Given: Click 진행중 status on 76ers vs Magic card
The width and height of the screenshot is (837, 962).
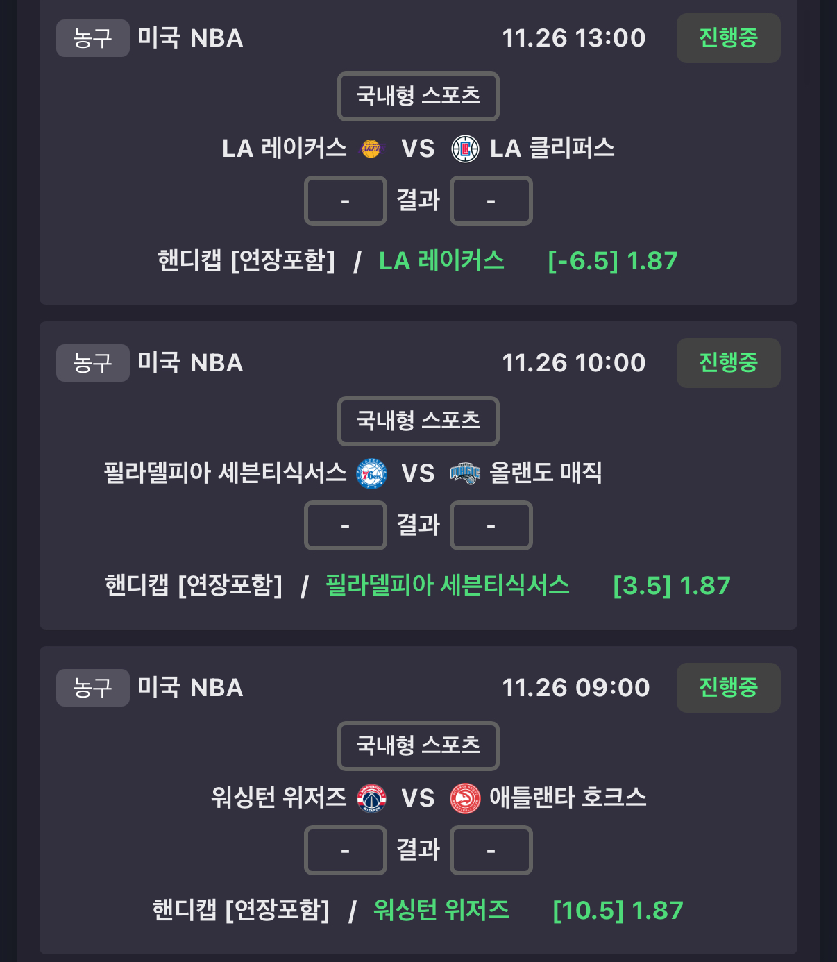Looking at the screenshot, I should (728, 363).
